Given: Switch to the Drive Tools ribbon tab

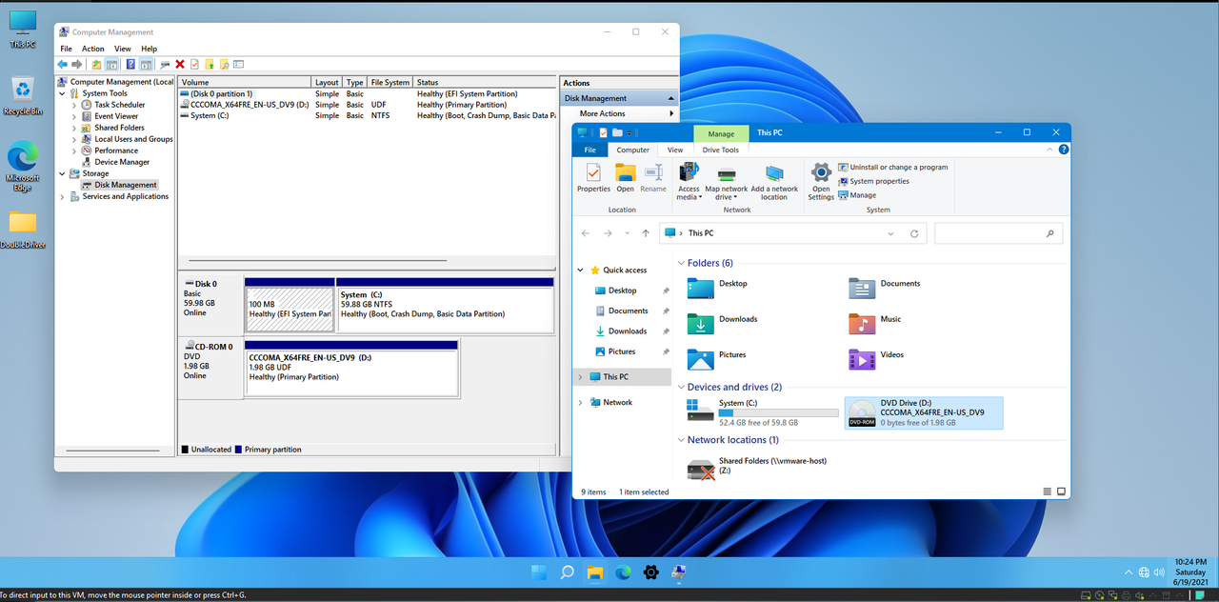Looking at the screenshot, I should 721,150.
